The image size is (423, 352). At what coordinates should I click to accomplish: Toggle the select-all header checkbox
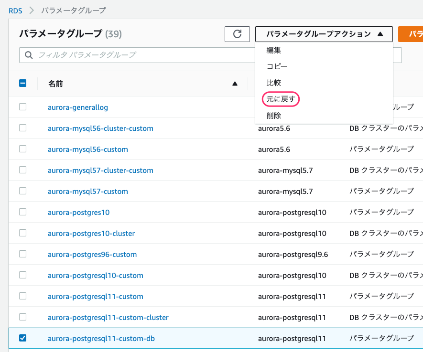pos(22,83)
